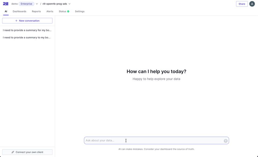Click the Share button
This screenshot has height=157, width=258.
242,4
